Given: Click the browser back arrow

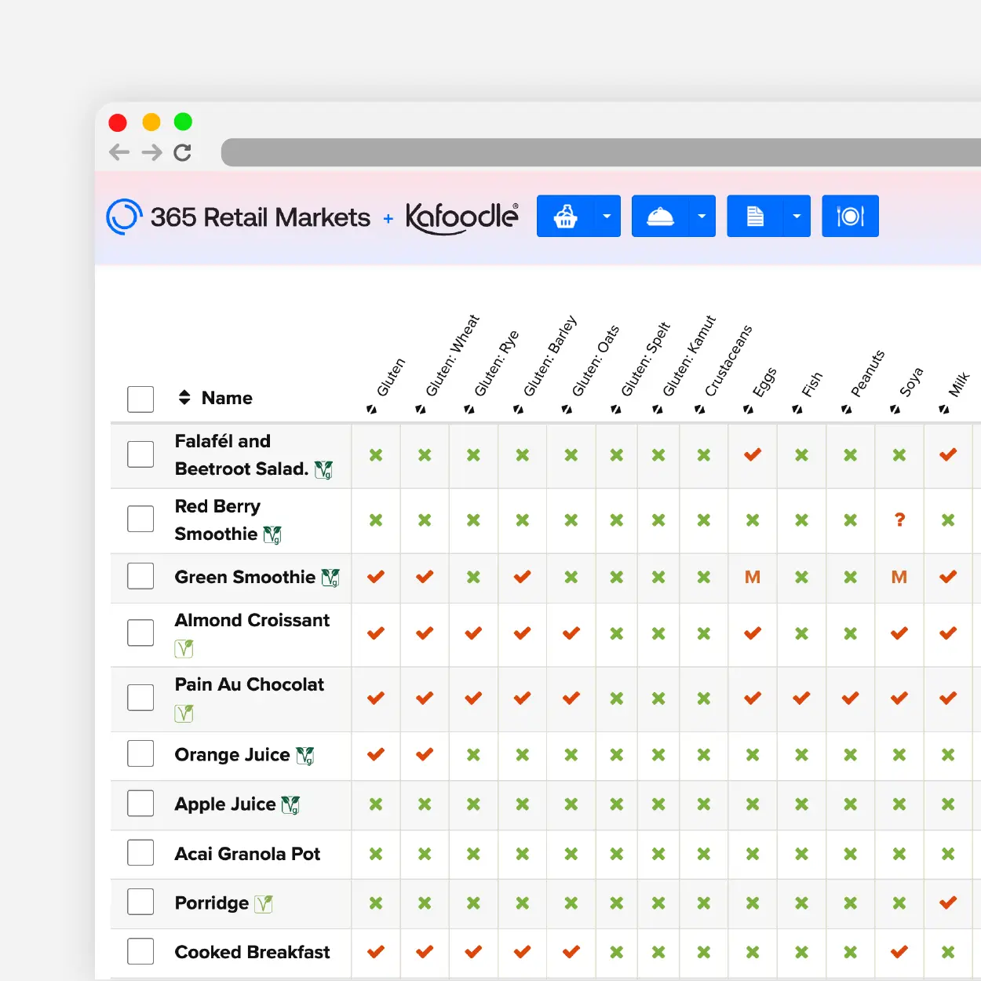Looking at the screenshot, I should [119, 152].
